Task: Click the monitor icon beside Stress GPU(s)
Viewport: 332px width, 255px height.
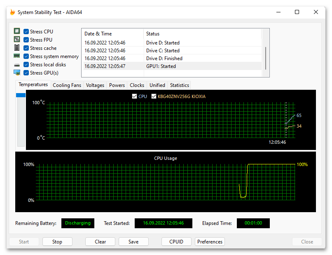Action: [17, 73]
